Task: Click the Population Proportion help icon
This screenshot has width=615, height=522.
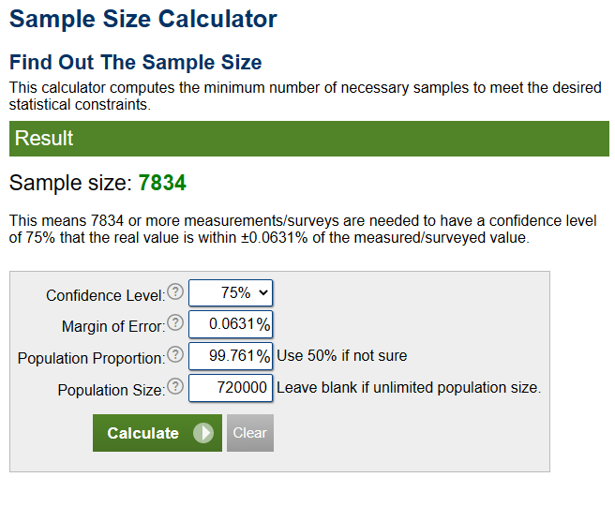Action: [175, 356]
